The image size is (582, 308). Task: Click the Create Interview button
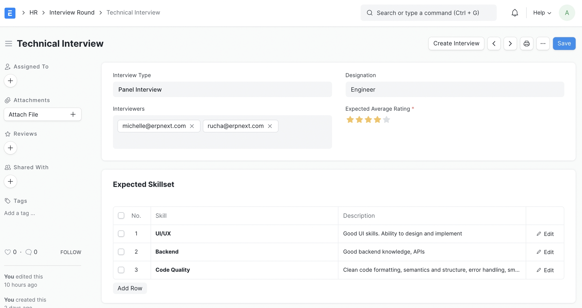456,43
